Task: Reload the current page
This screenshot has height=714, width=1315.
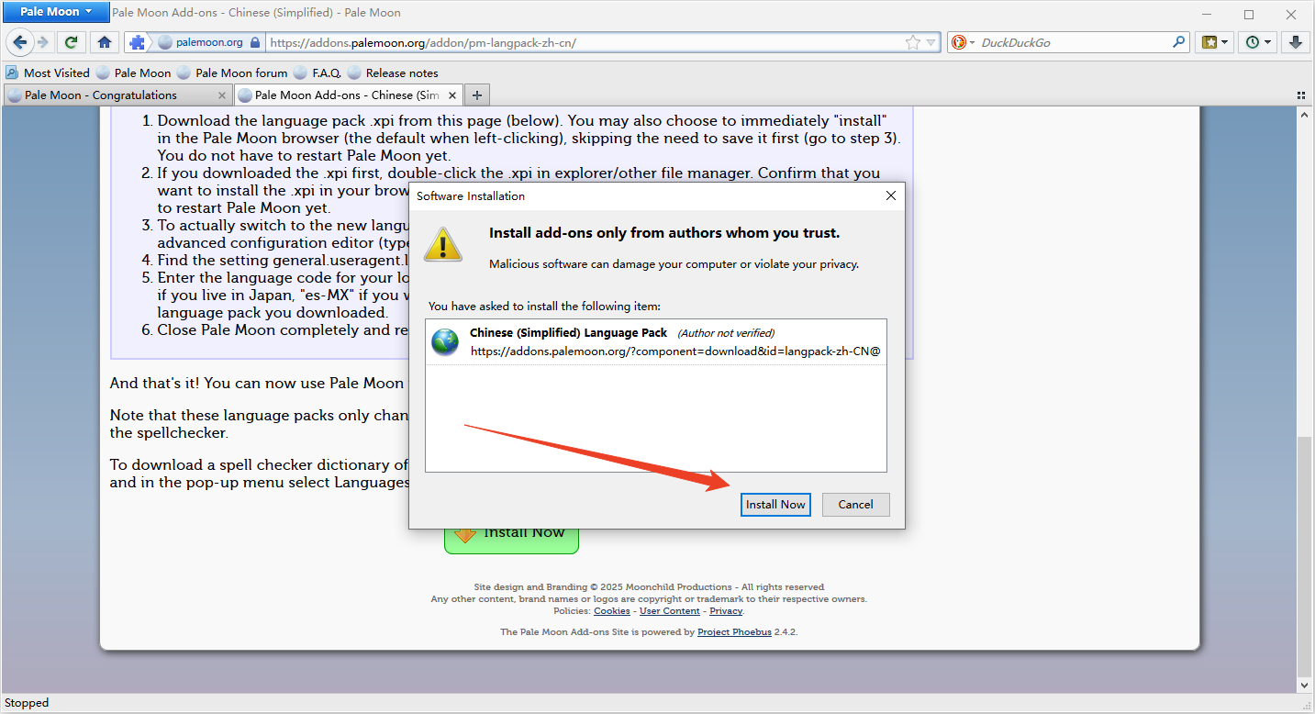Action: tap(71, 42)
